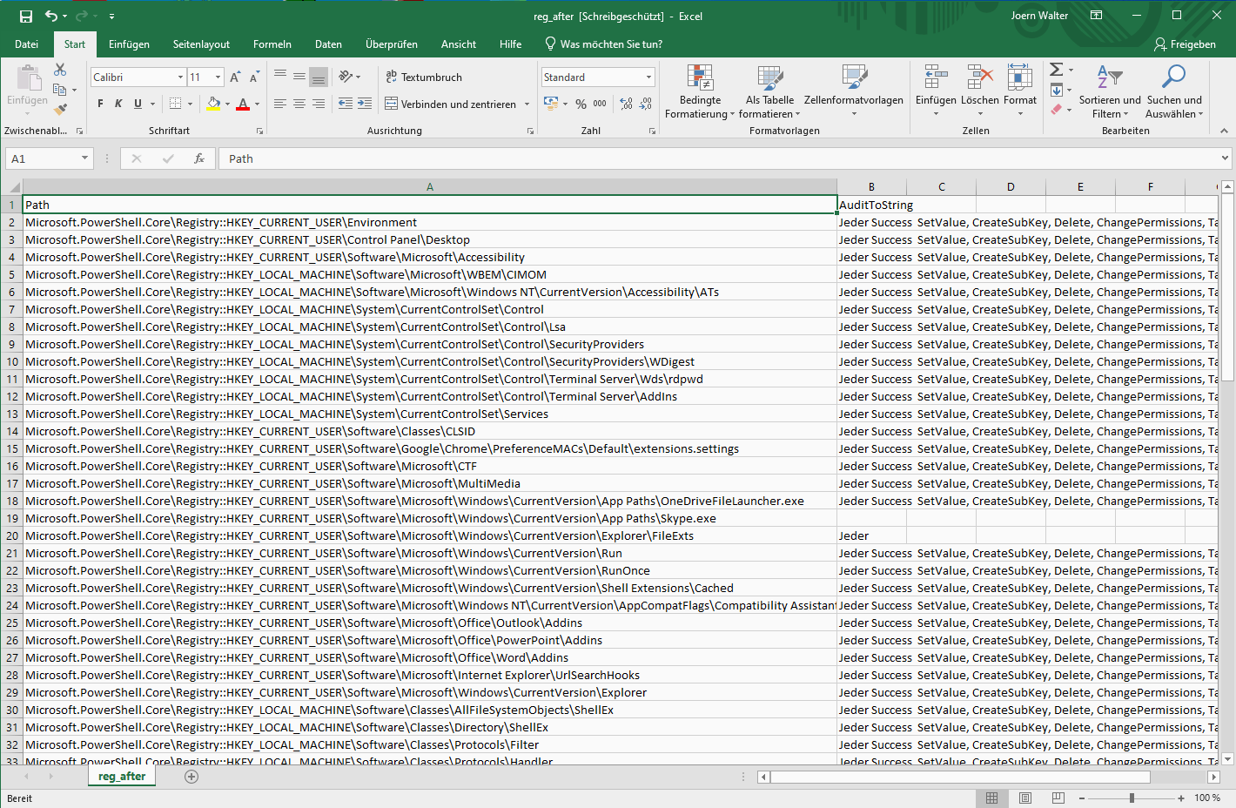This screenshot has height=808, width=1236.
Task: Click the AutoSum sigma icon
Action: pyautogui.click(x=1056, y=70)
